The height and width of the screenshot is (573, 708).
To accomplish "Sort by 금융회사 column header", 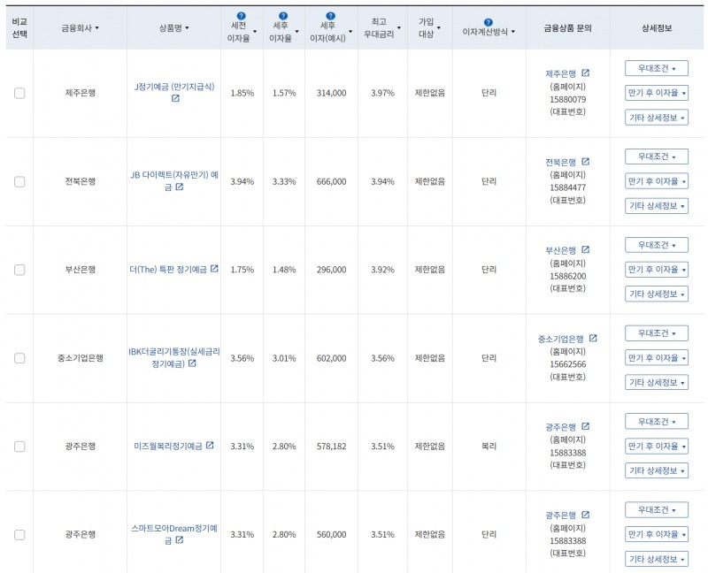I will tap(80, 28).
